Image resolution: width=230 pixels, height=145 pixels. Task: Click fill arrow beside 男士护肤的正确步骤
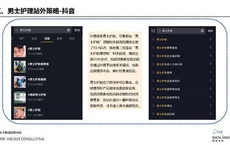point(211,56)
